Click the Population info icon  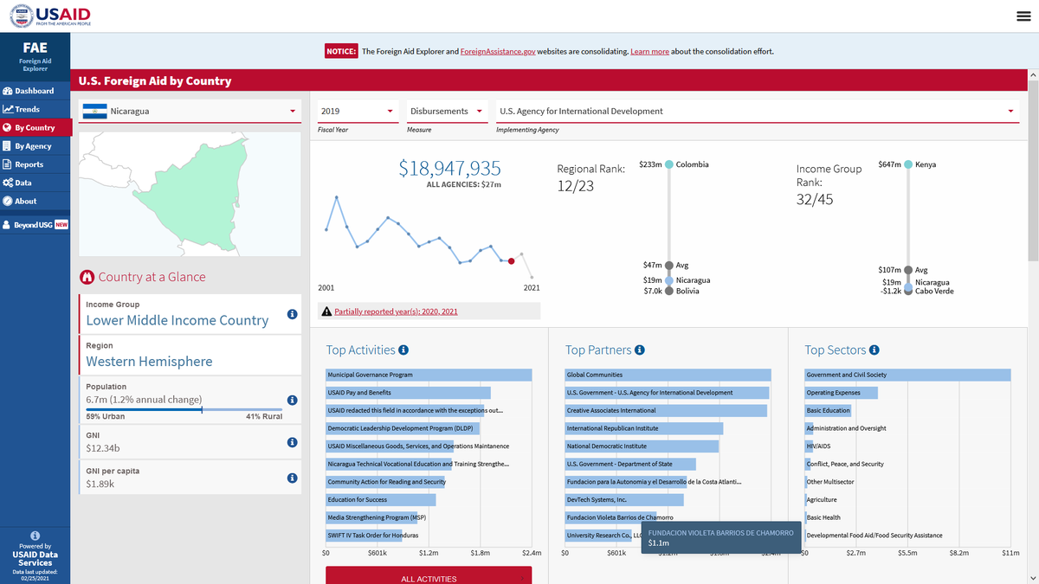[x=292, y=400]
